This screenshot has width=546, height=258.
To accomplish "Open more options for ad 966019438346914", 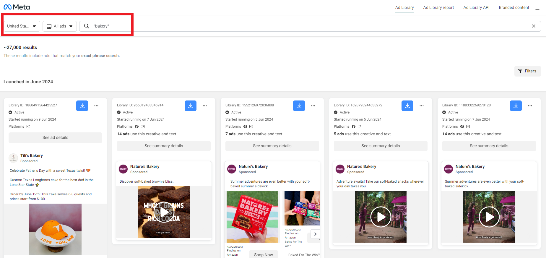I will pyautogui.click(x=205, y=106).
